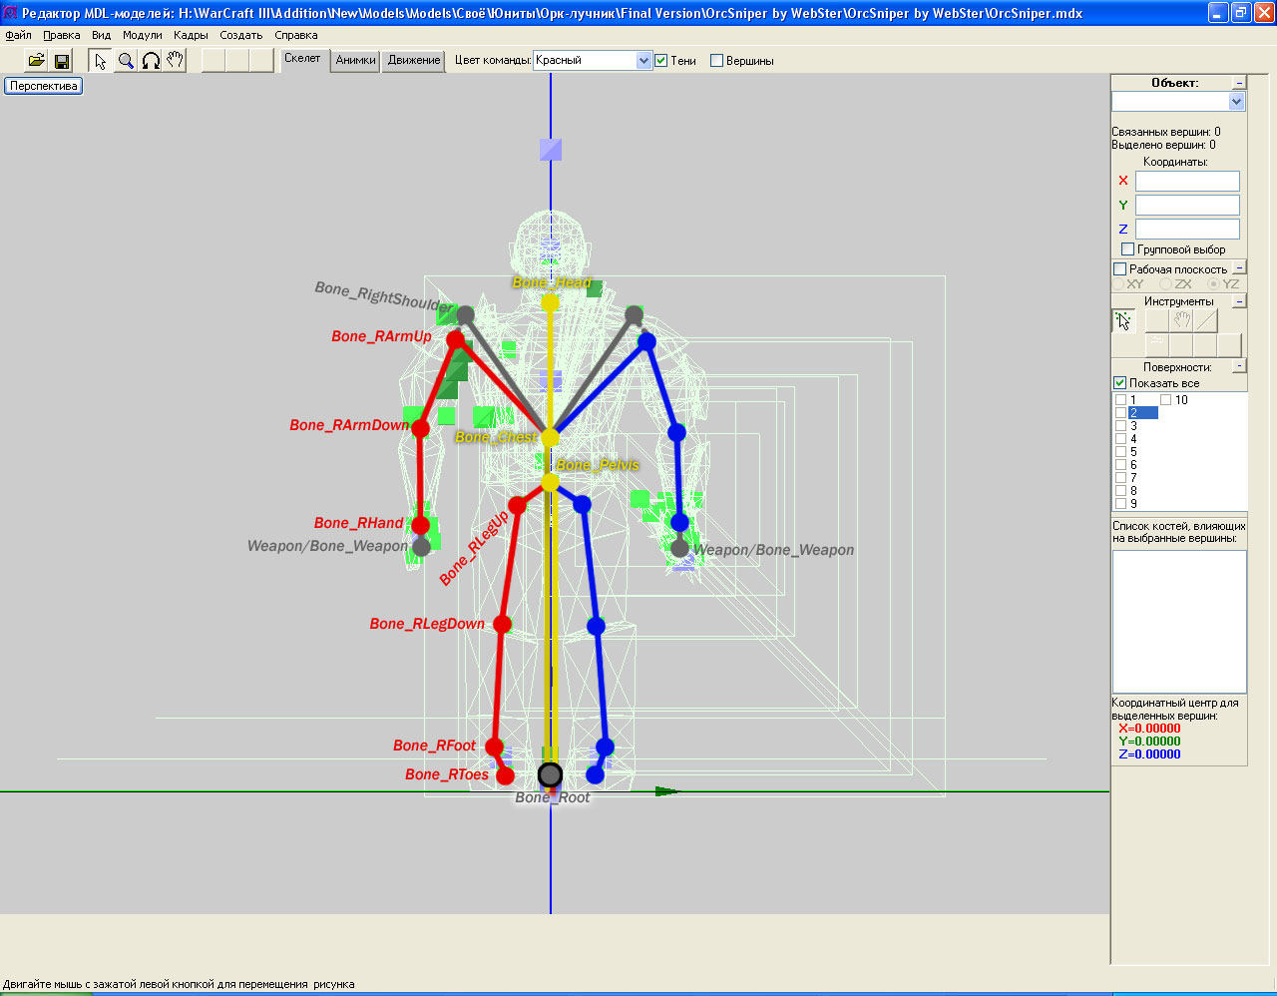Click the X=0.00000 coordinate center value

point(1149,729)
